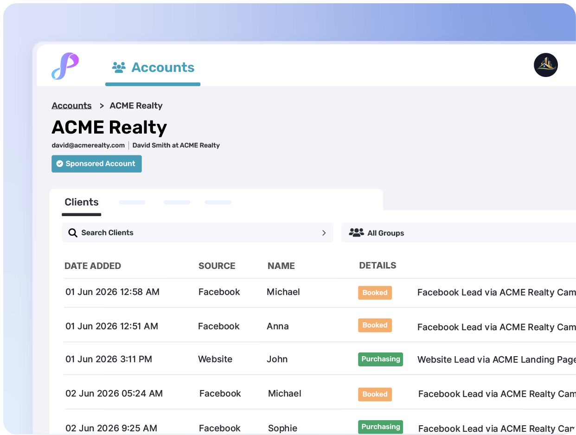Click the All Groups people icon

(x=356, y=233)
